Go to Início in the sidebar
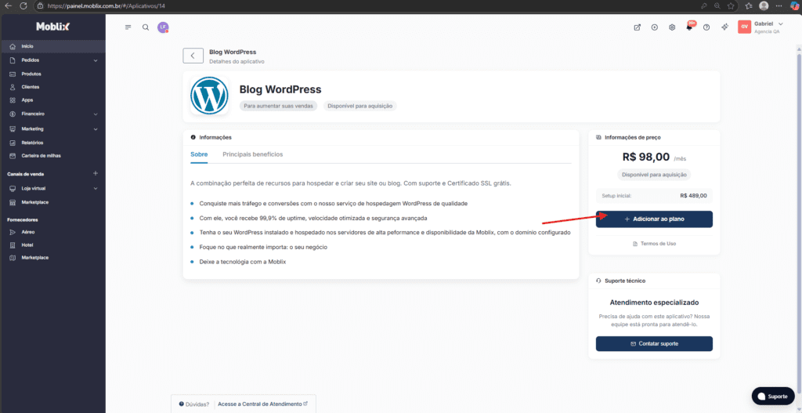The height and width of the screenshot is (413, 802). [52, 46]
